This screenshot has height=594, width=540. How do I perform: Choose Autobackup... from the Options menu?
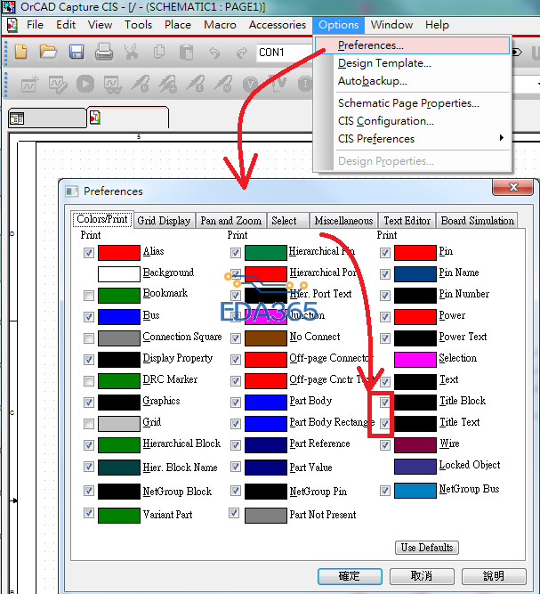[x=373, y=81]
